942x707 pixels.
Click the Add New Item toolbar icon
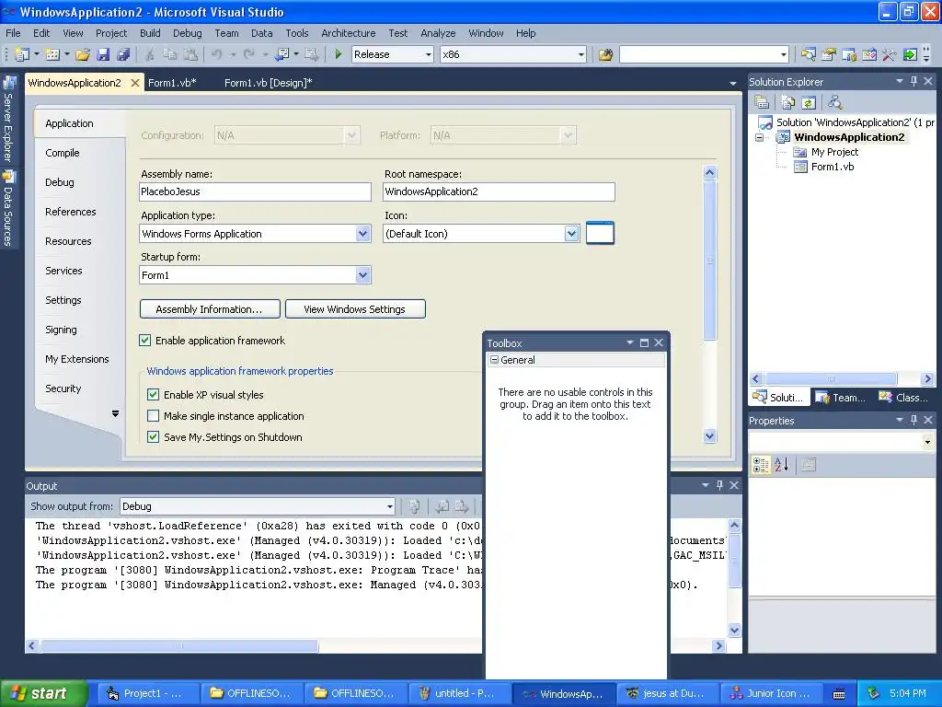coord(52,54)
